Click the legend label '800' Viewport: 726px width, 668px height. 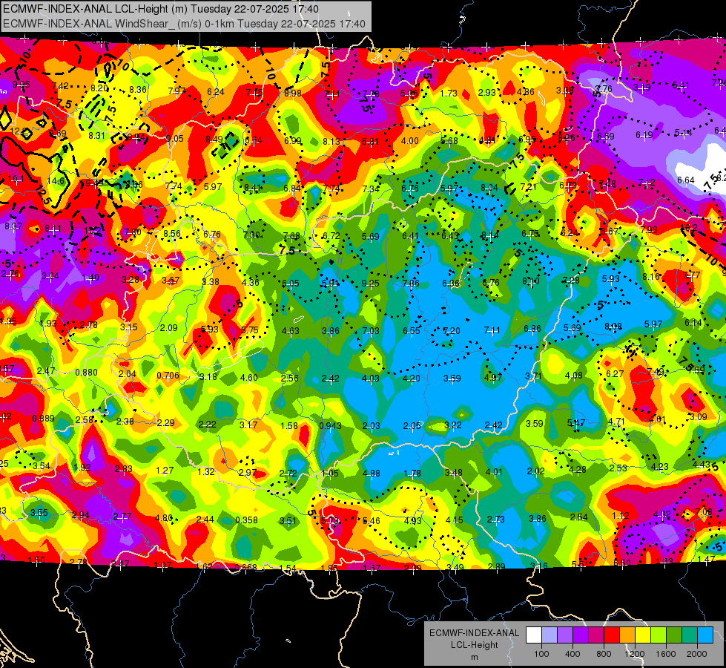click(604, 654)
